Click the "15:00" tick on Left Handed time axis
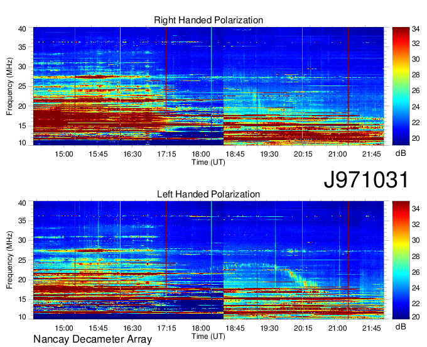The height and width of the screenshot is (347, 427). point(63,328)
